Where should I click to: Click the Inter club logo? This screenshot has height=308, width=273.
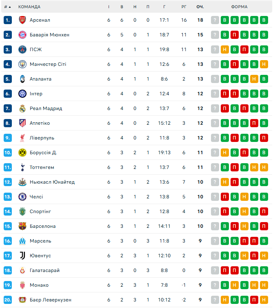pos(22,94)
